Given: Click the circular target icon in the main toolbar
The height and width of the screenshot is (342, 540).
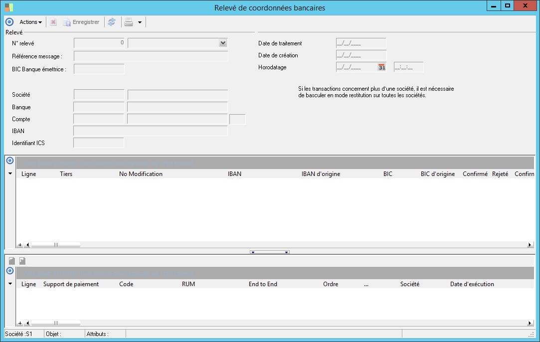Looking at the screenshot, I should (9, 22).
